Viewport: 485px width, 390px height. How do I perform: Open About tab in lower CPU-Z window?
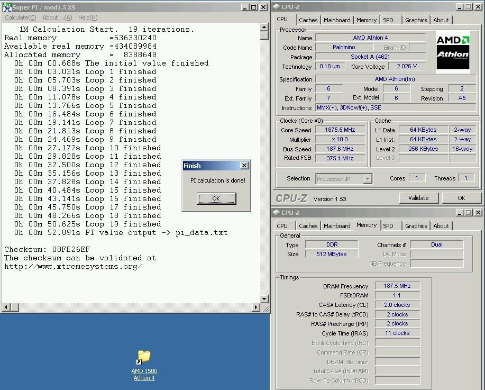(441, 226)
